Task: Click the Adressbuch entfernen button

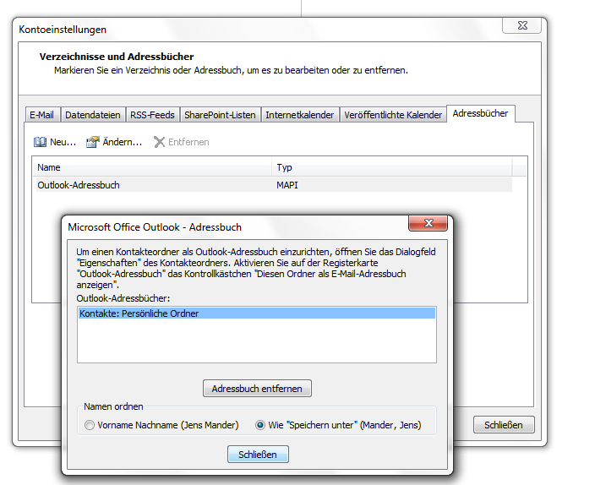Action: coord(257,389)
